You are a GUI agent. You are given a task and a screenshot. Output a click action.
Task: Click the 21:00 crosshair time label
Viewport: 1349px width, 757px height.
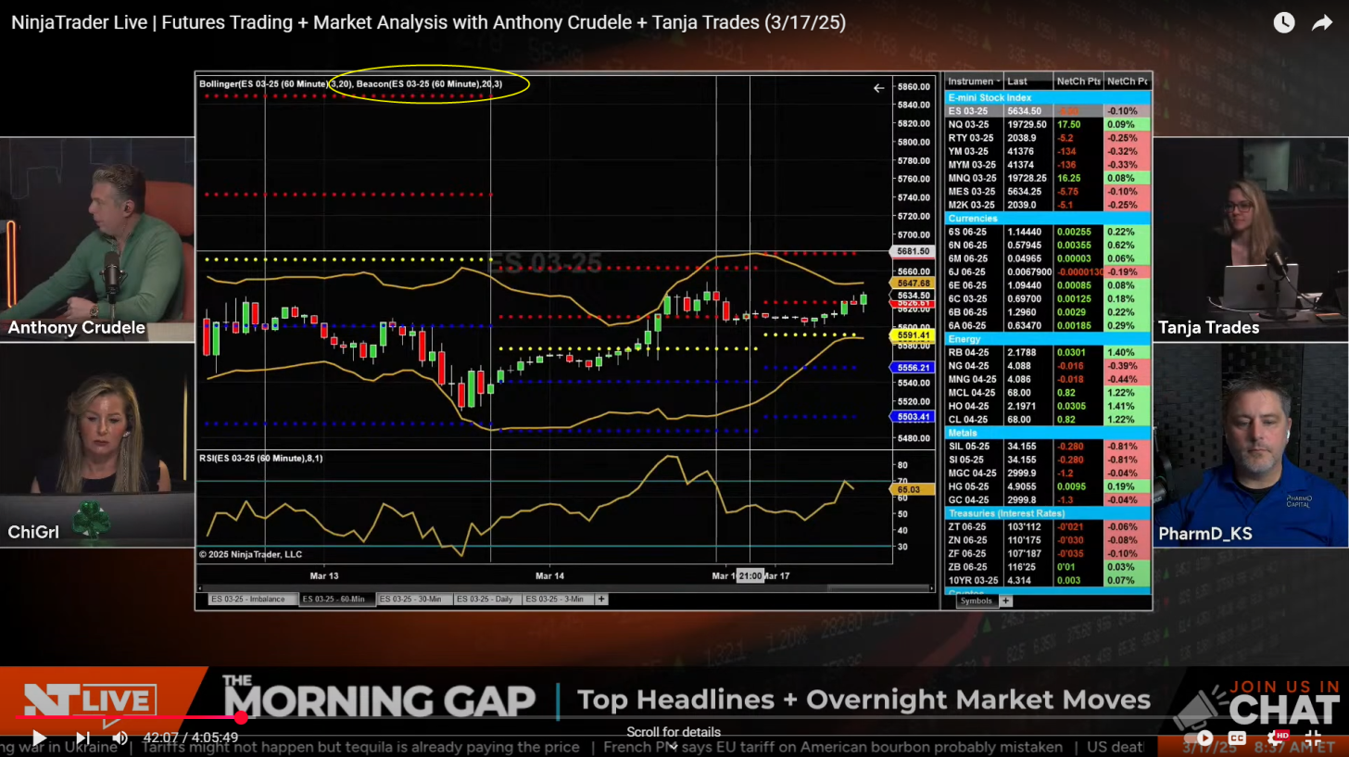(750, 576)
